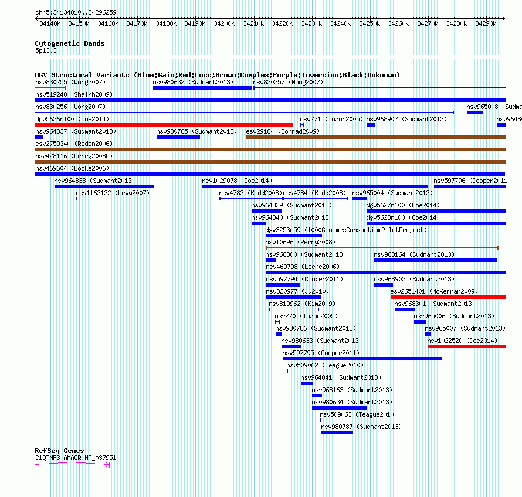Select nsv968903 (Sudmant2013) label
Viewport: 522px width, 497px height.
pos(414,279)
